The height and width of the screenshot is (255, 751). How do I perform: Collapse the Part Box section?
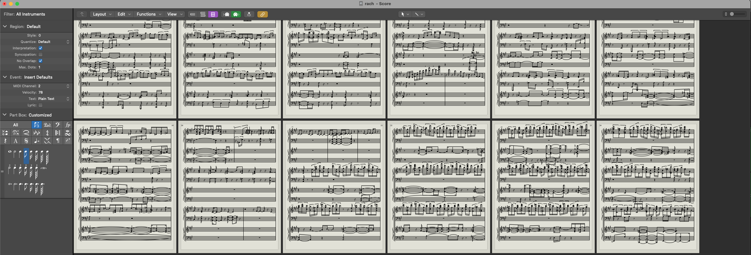(x=5, y=115)
